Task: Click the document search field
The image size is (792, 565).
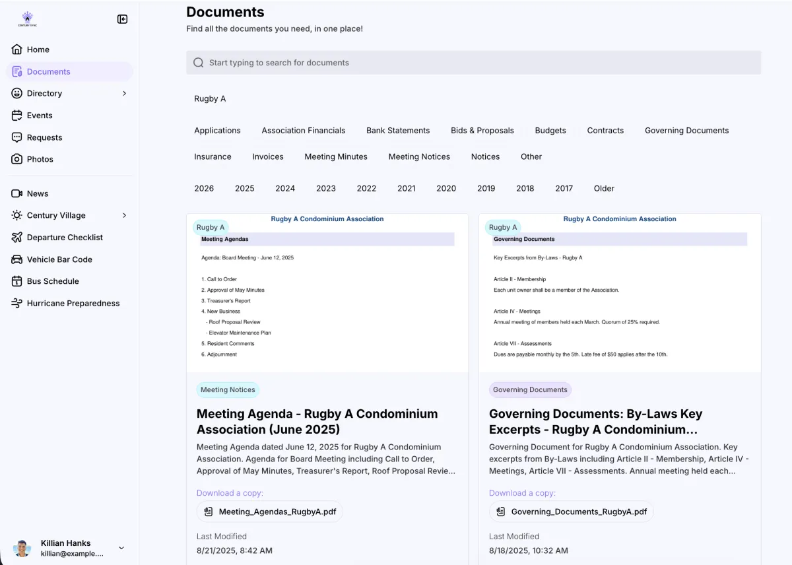Action: pos(473,63)
